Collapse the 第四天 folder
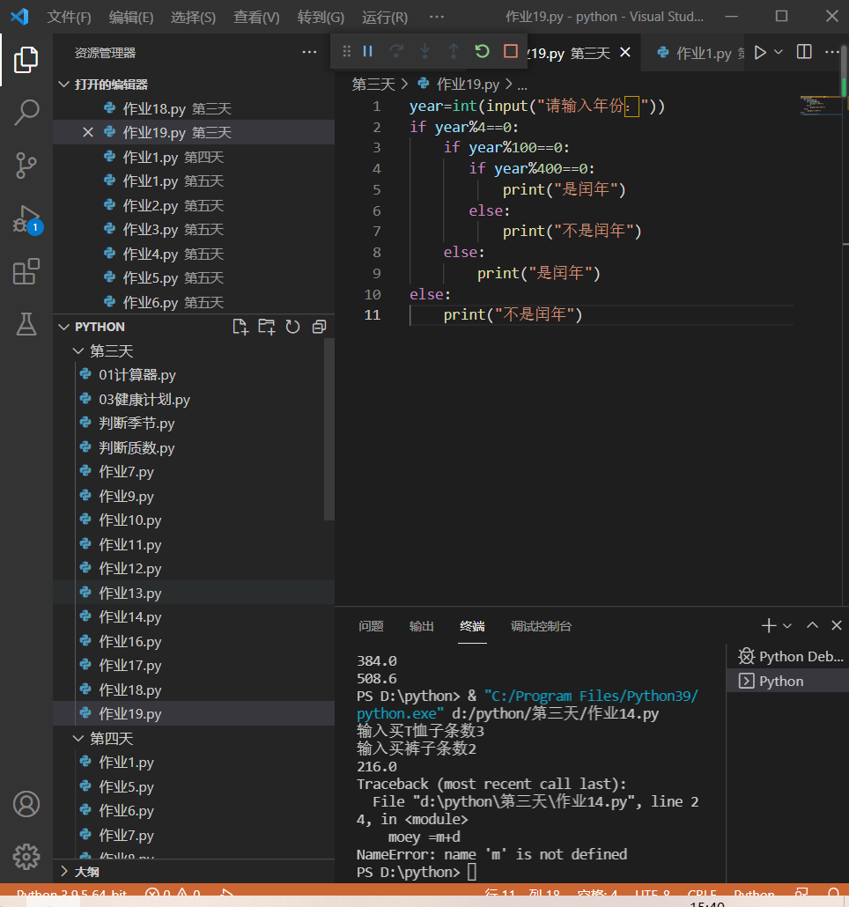Screen dimensions: 849x907 point(78,739)
